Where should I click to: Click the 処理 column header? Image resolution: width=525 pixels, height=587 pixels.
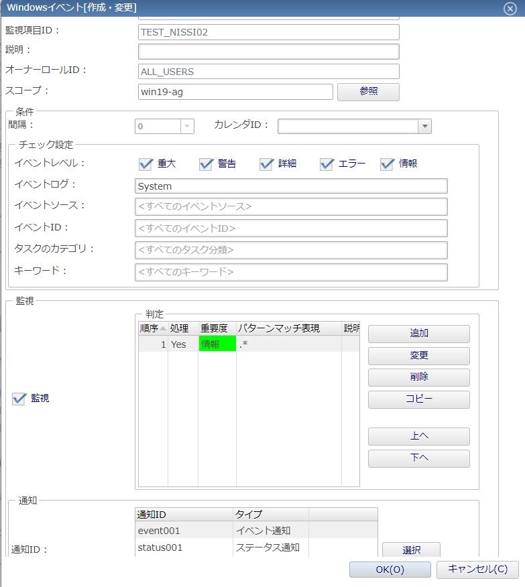coord(183,328)
